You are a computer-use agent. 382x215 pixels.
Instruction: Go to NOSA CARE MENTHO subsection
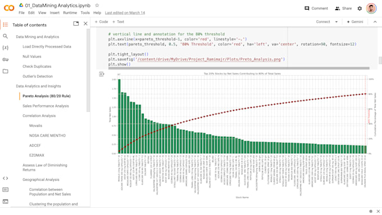[48, 136]
